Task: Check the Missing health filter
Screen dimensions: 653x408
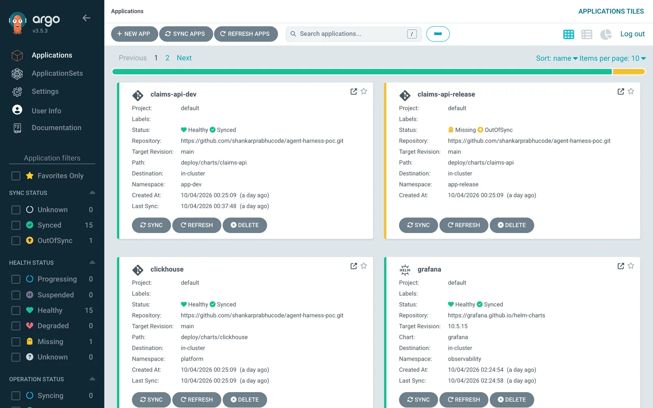Action: pyautogui.click(x=16, y=342)
